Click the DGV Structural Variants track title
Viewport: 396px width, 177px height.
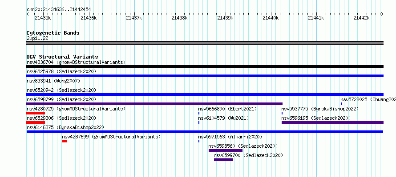(x=62, y=57)
